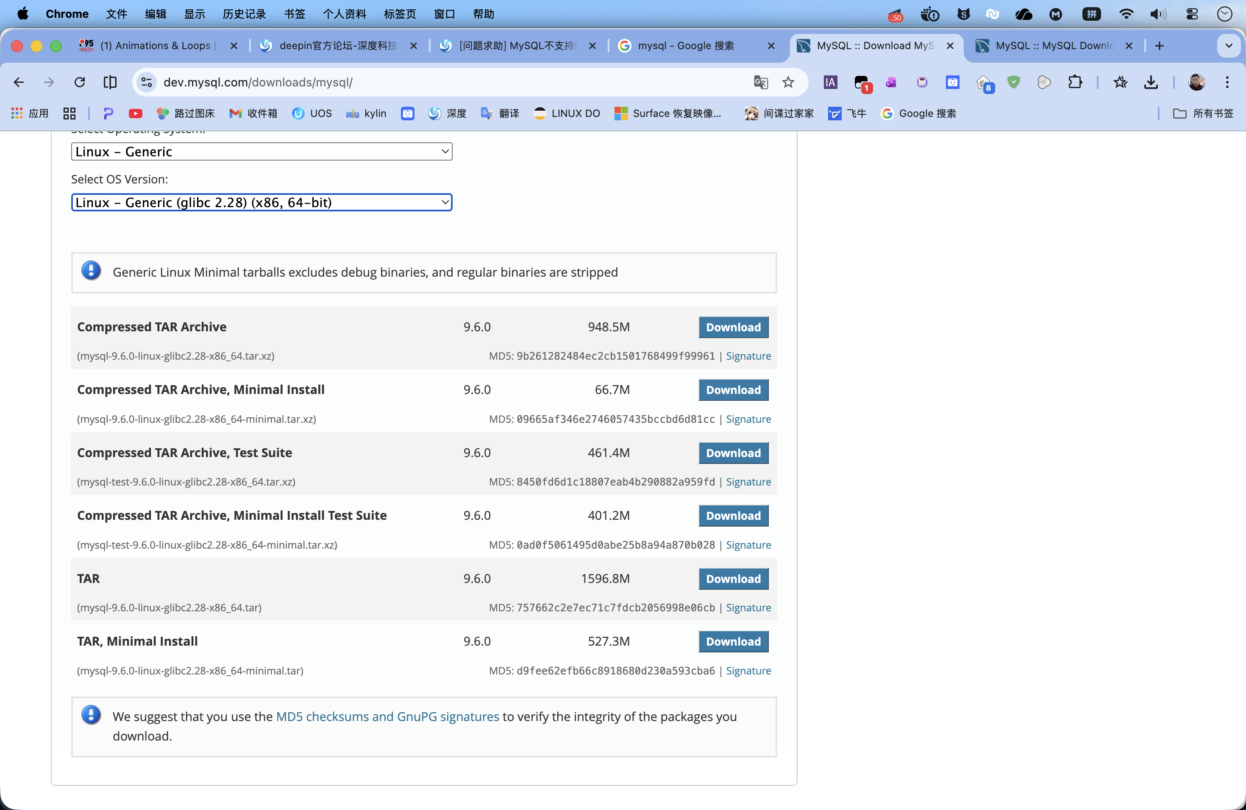Open the Google Translate page icon
Viewport: 1246px width, 810px height.
click(x=761, y=82)
